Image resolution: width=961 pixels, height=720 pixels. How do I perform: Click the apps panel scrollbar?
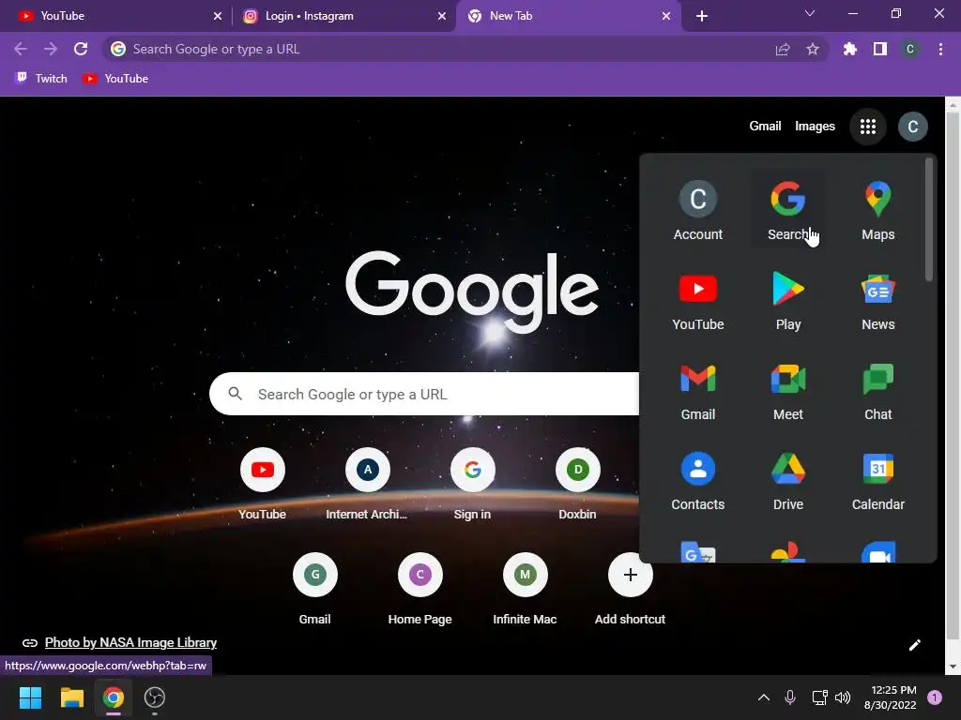(928, 219)
